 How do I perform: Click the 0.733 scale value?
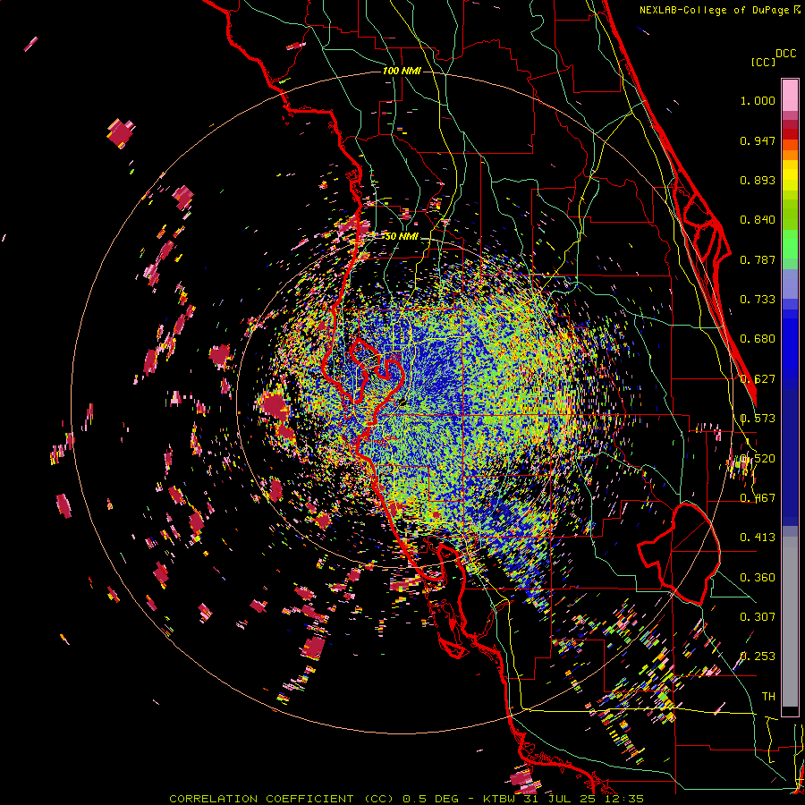[758, 300]
